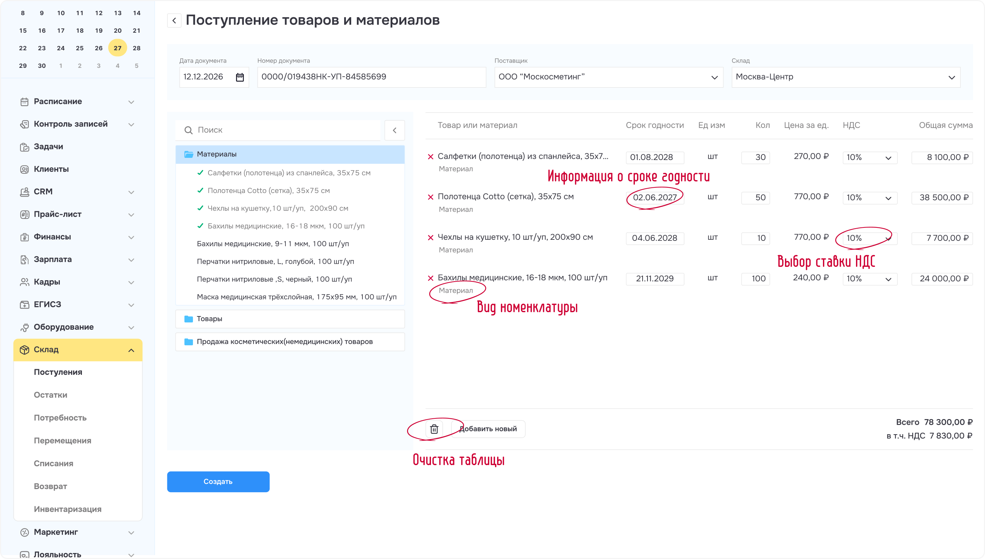Select Перчатки нитриловые L голубой item
985x559 pixels.
(276, 262)
